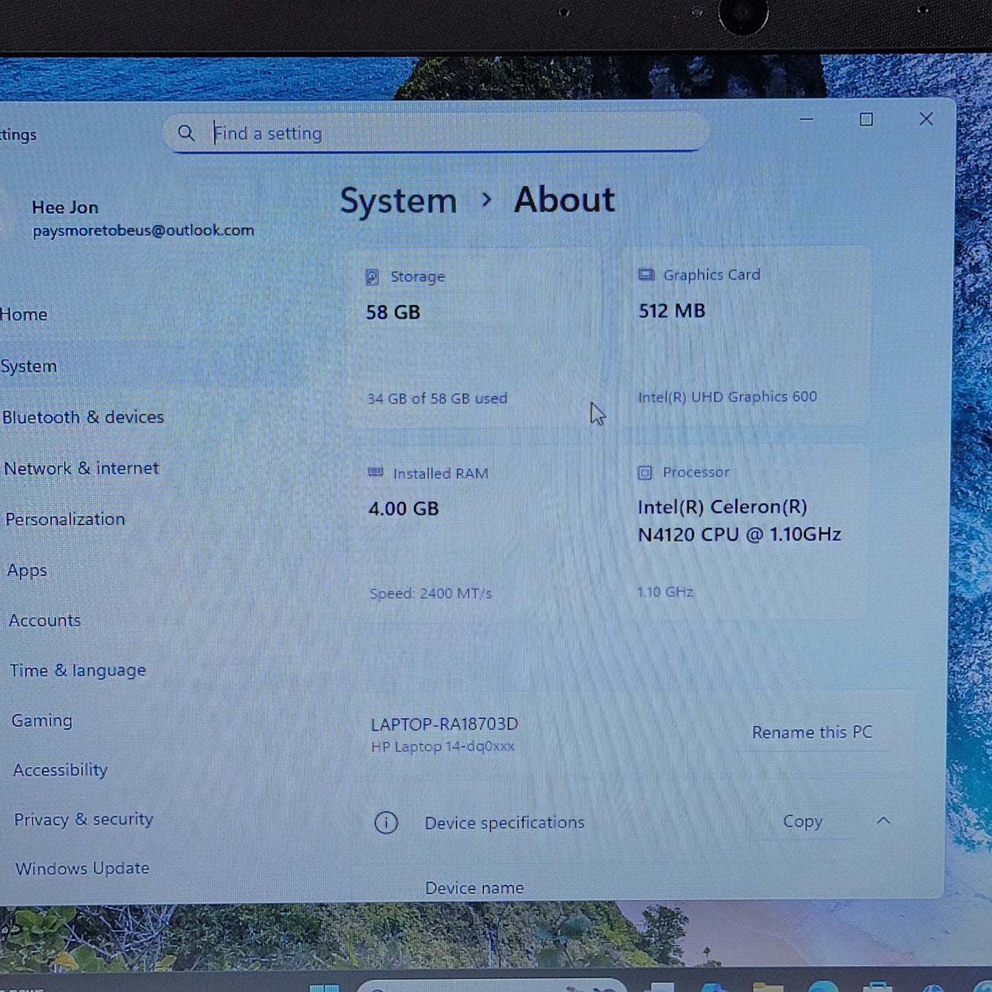
Task: Click the Intel(R) UHD Graphics 600 text
Action: [728, 397]
